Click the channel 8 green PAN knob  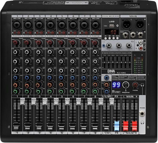tap(95, 91)
